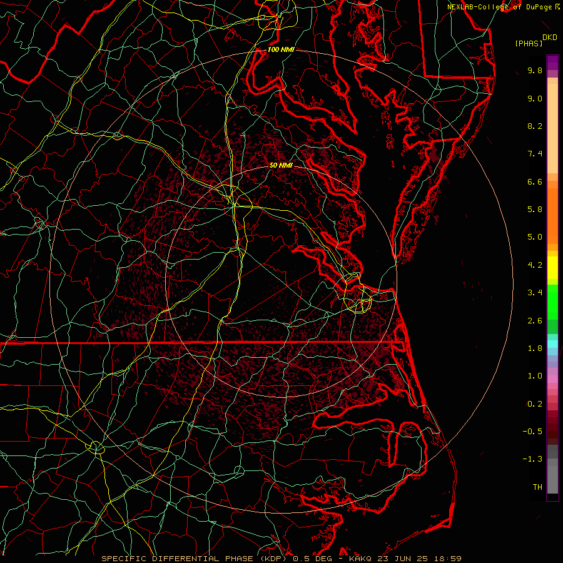Click the "KAKQ" radar site identifier

tap(360, 559)
